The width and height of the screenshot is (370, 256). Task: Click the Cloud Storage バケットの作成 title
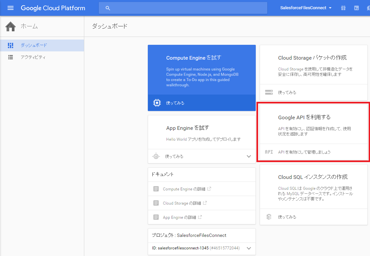coord(312,58)
